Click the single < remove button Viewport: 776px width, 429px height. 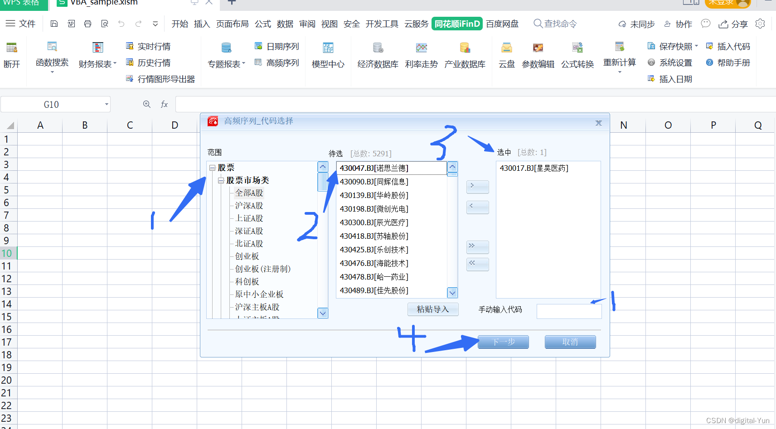click(x=478, y=207)
